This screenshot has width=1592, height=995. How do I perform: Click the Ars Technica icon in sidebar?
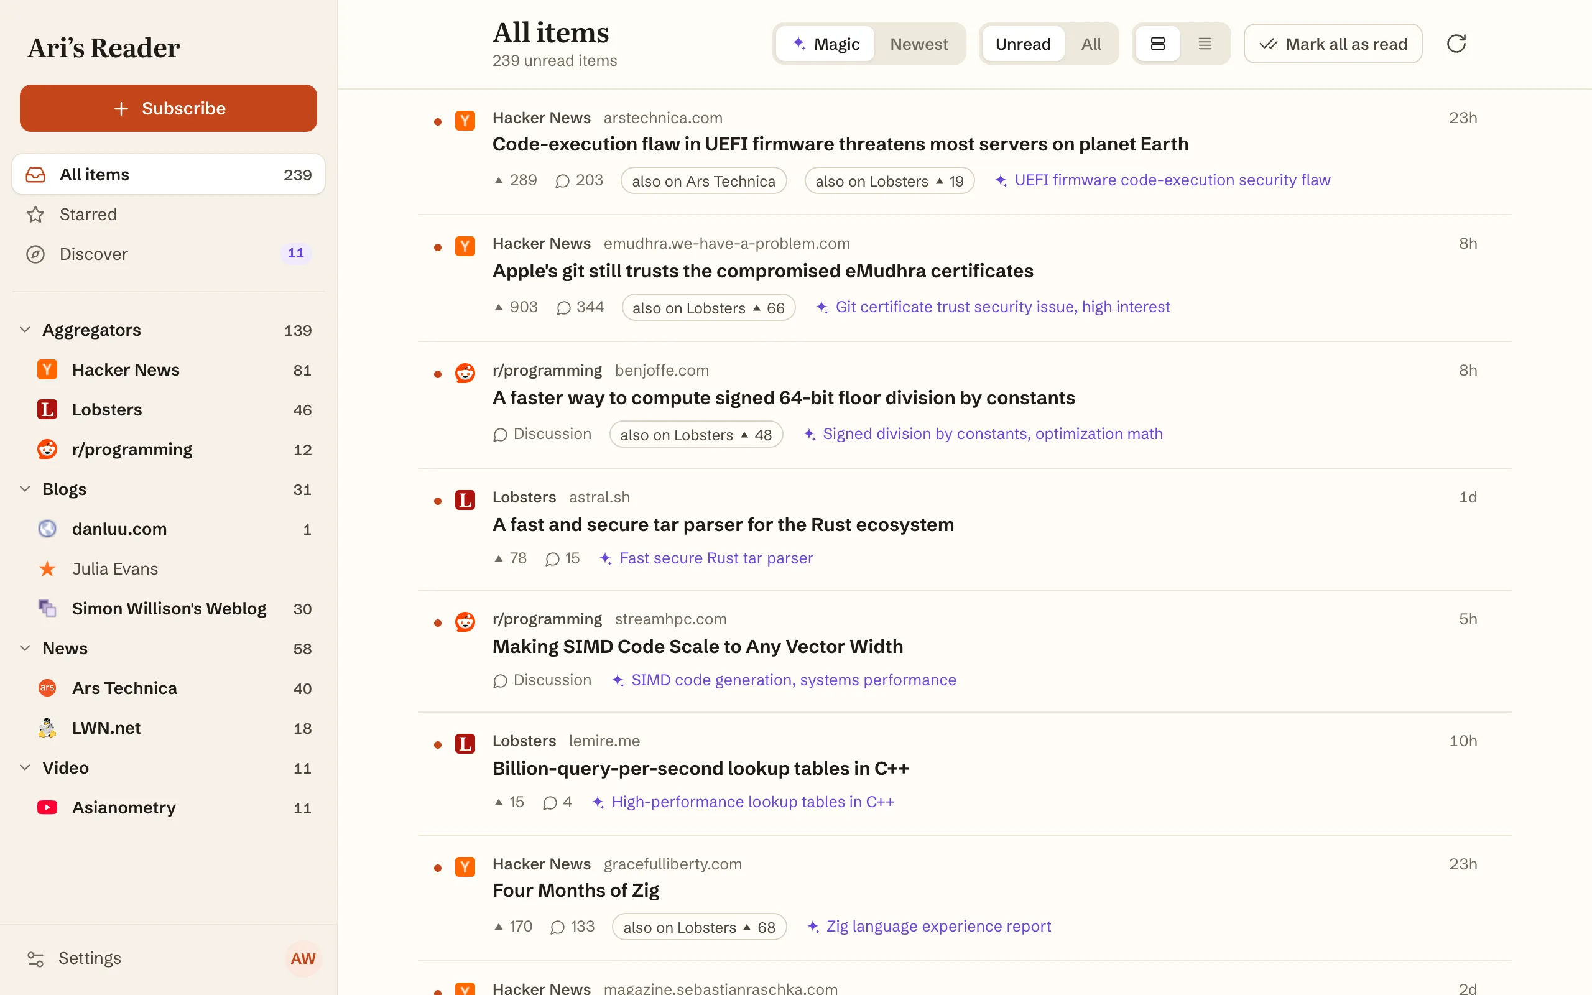coord(47,688)
